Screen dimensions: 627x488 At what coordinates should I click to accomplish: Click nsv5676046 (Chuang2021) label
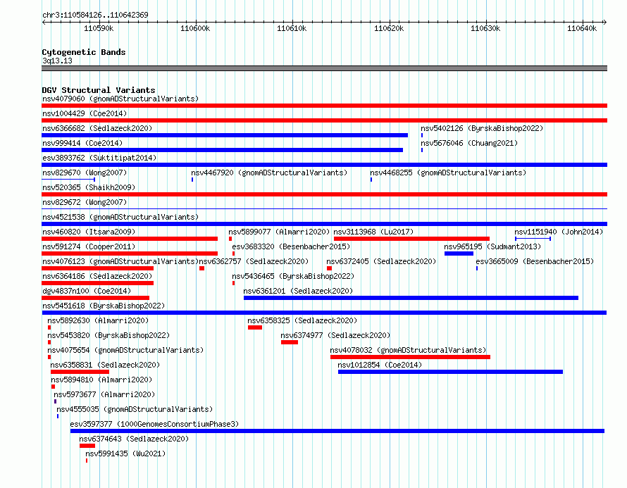coord(469,143)
